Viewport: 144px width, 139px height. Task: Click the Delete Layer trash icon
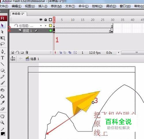[x=27, y=52]
